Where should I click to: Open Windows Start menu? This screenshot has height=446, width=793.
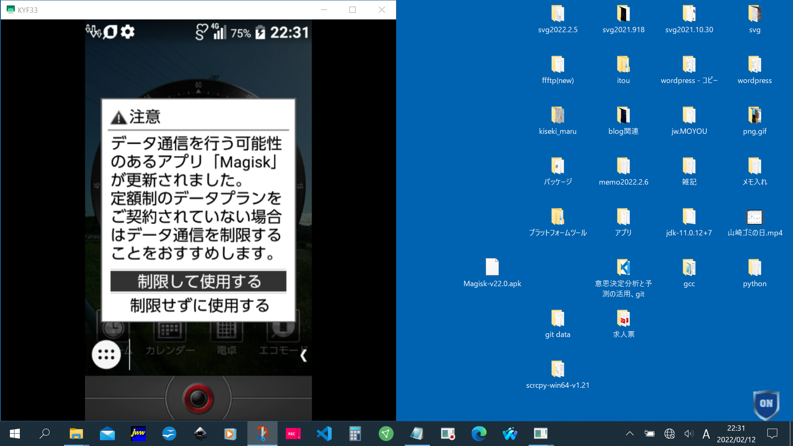pos(15,434)
